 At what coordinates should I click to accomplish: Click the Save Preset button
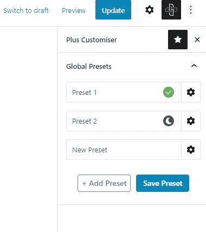(163, 183)
